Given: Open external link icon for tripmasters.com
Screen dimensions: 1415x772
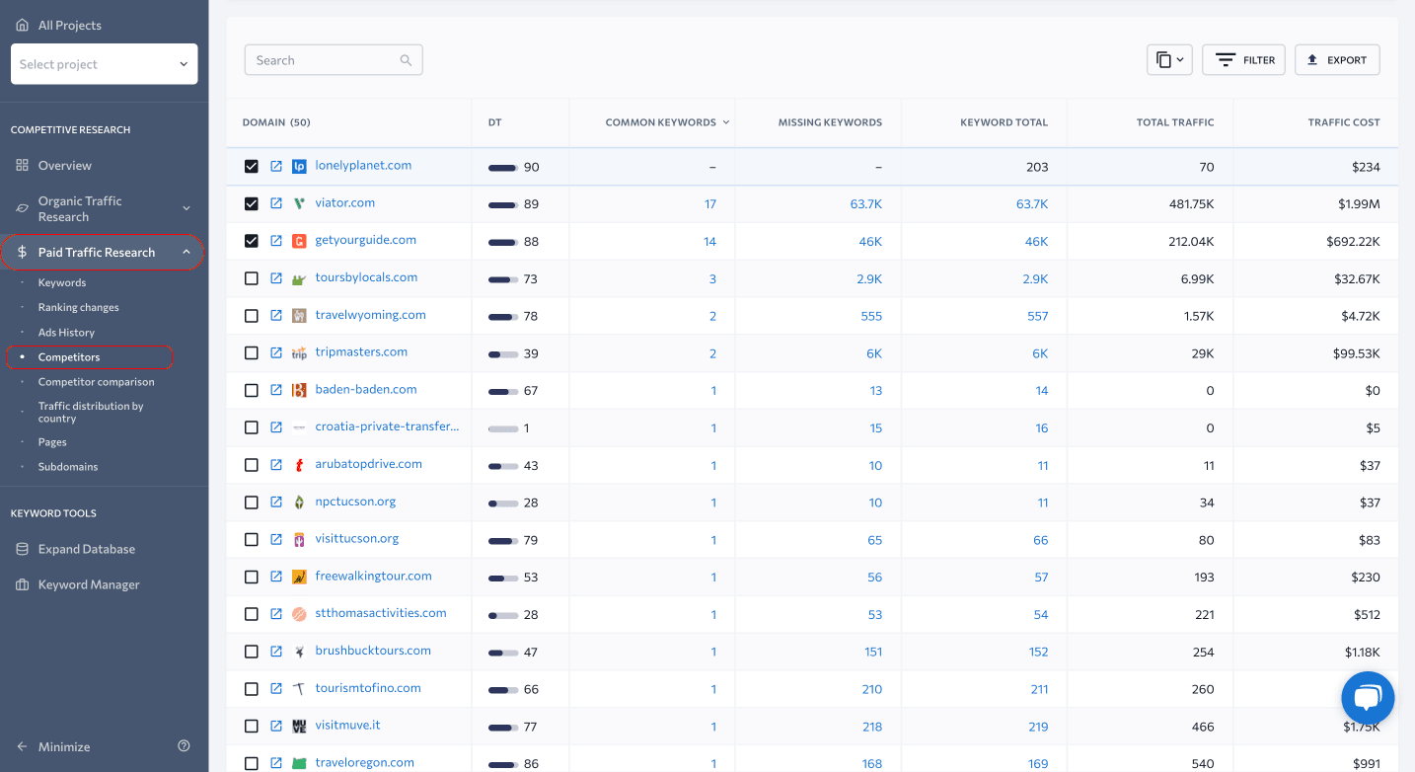Looking at the screenshot, I should click(276, 352).
